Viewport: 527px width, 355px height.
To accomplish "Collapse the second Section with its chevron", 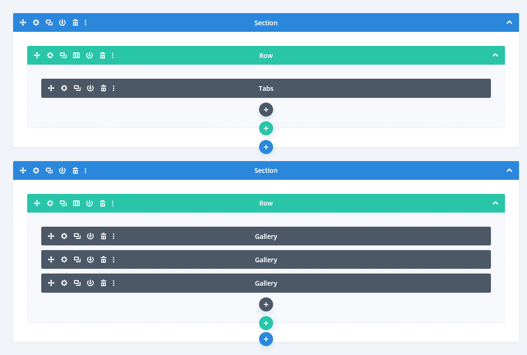I will (x=509, y=170).
